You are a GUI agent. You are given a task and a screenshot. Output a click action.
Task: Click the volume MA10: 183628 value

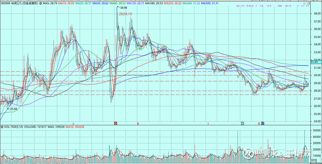pyautogui.click(x=76, y=127)
